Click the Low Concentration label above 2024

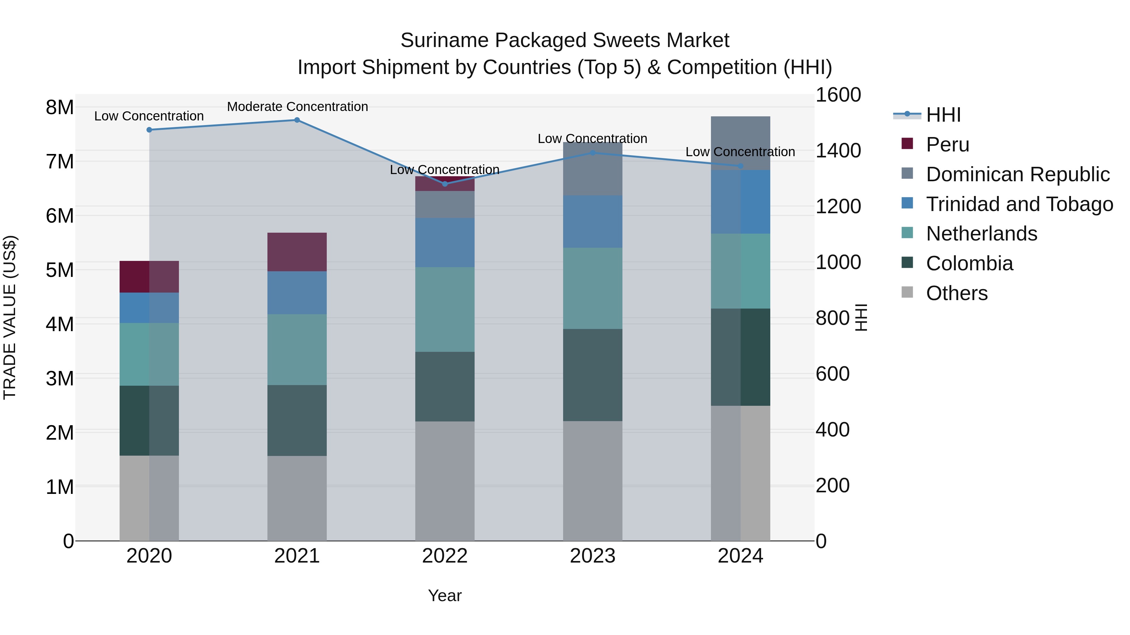[740, 152]
